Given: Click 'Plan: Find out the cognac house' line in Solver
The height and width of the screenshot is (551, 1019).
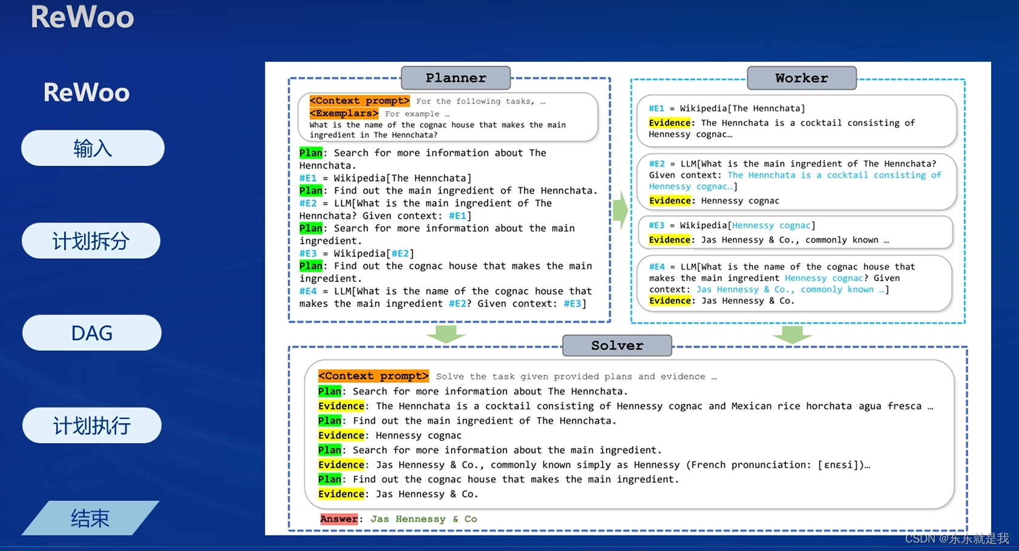Looking at the screenshot, I should click(499, 479).
